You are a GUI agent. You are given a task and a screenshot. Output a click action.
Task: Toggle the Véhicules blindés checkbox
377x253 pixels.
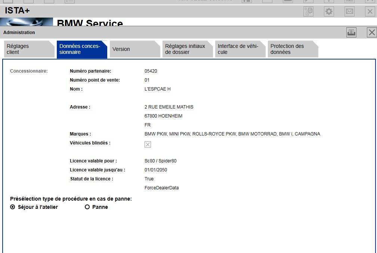148,144
